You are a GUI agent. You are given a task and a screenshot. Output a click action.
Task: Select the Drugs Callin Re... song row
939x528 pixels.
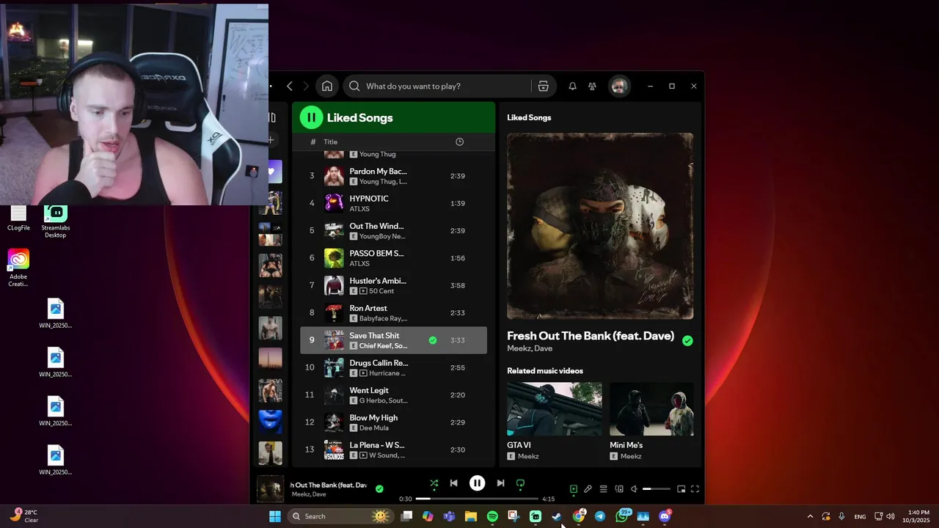point(393,367)
